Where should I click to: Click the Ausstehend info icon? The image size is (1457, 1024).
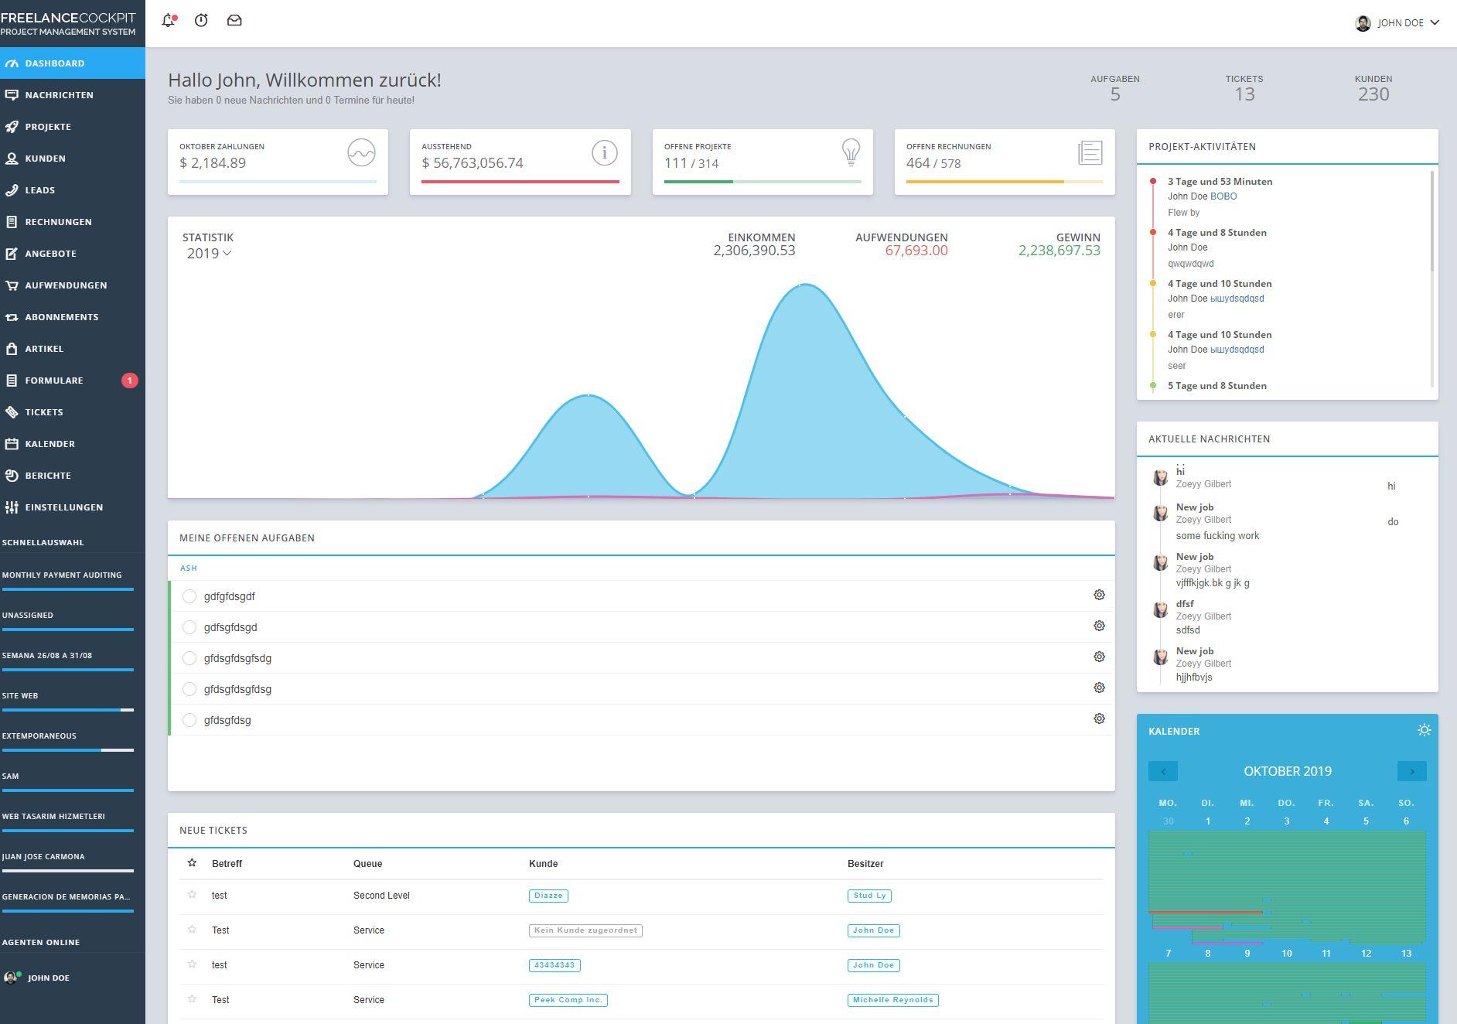(605, 153)
